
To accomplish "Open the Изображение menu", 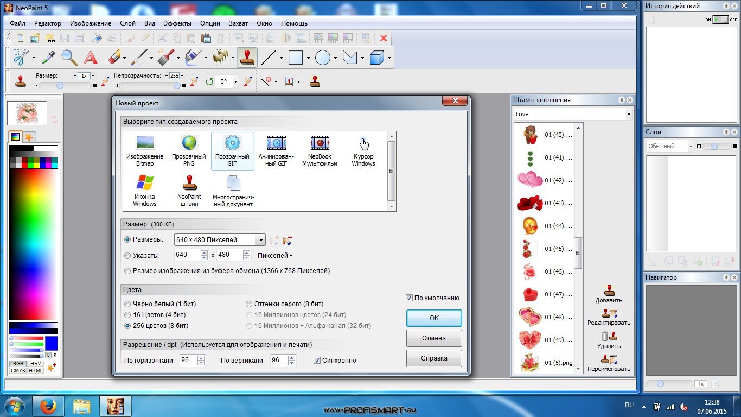I will coord(91,23).
